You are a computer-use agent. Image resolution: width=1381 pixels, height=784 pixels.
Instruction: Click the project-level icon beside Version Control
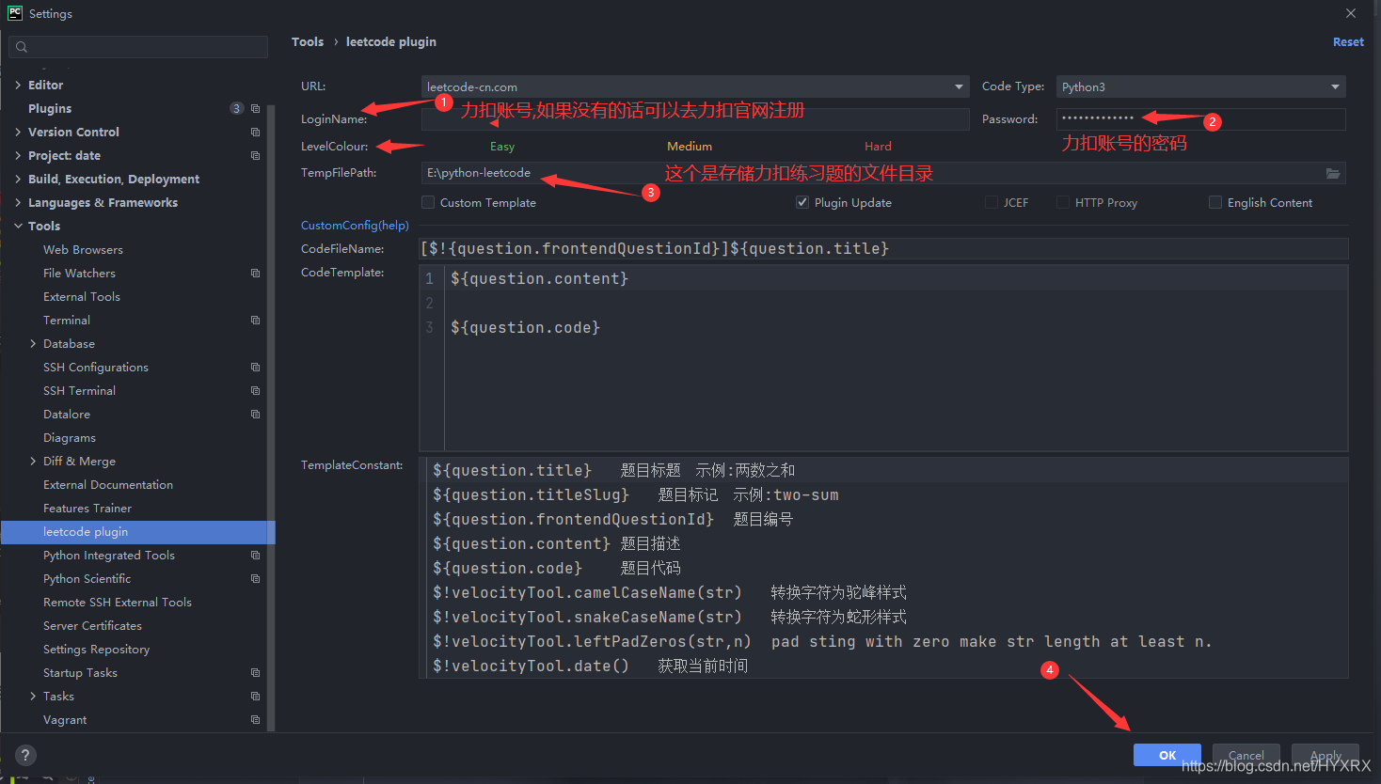(x=255, y=133)
